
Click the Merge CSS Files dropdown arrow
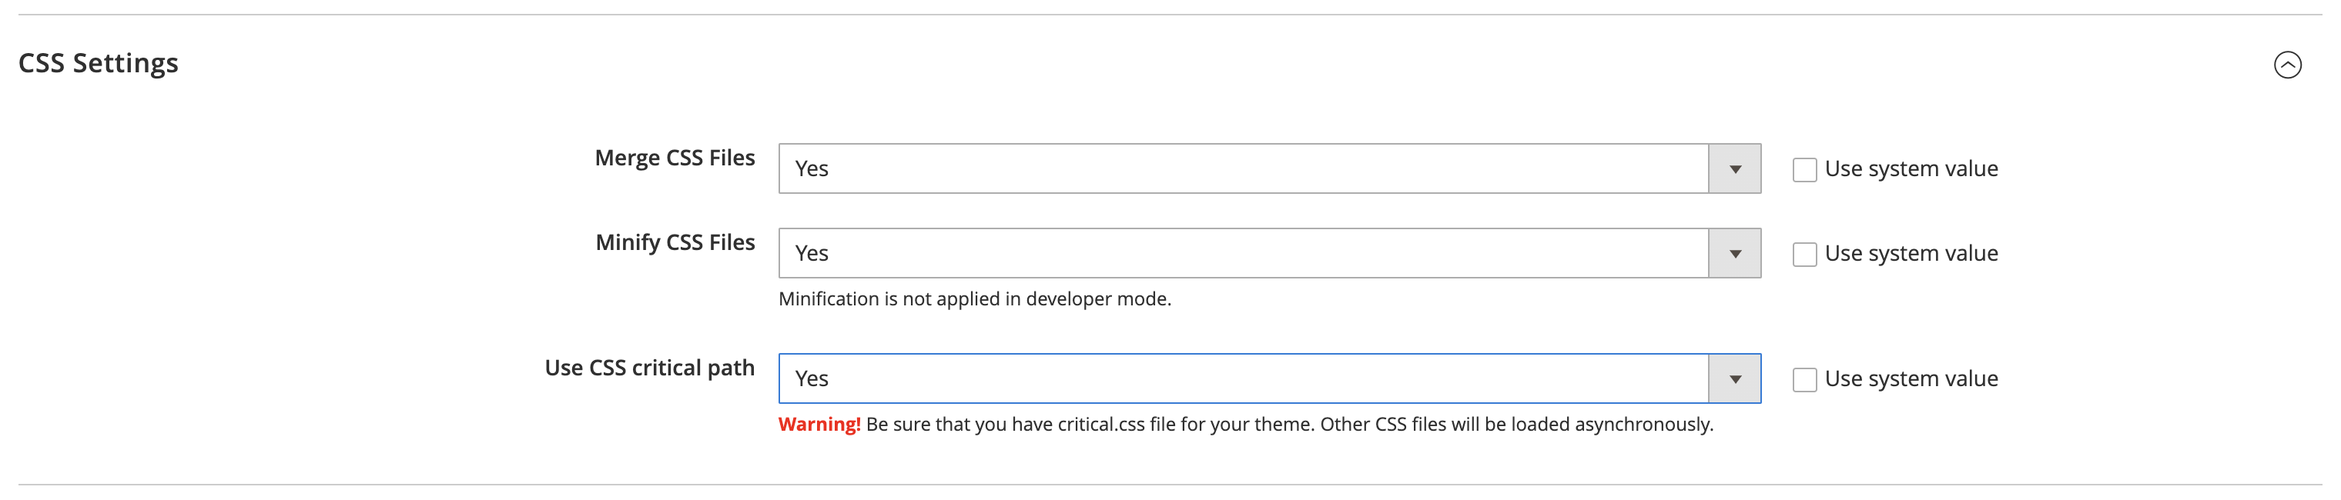[1734, 168]
